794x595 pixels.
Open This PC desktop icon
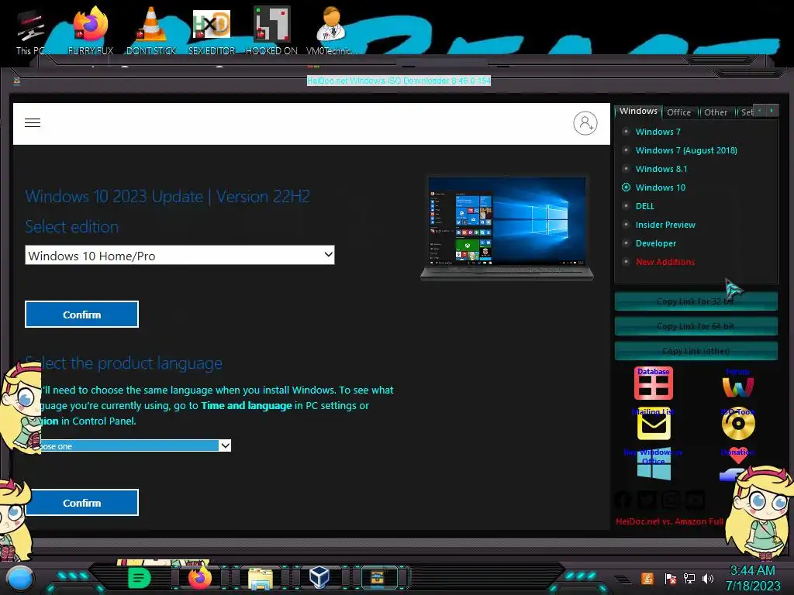pyautogui.click(x=30, y=31)
